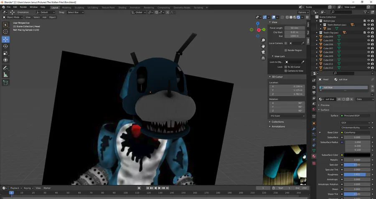Pick the Rotate tool
376x199 pixels.
(x=5, y=46)
